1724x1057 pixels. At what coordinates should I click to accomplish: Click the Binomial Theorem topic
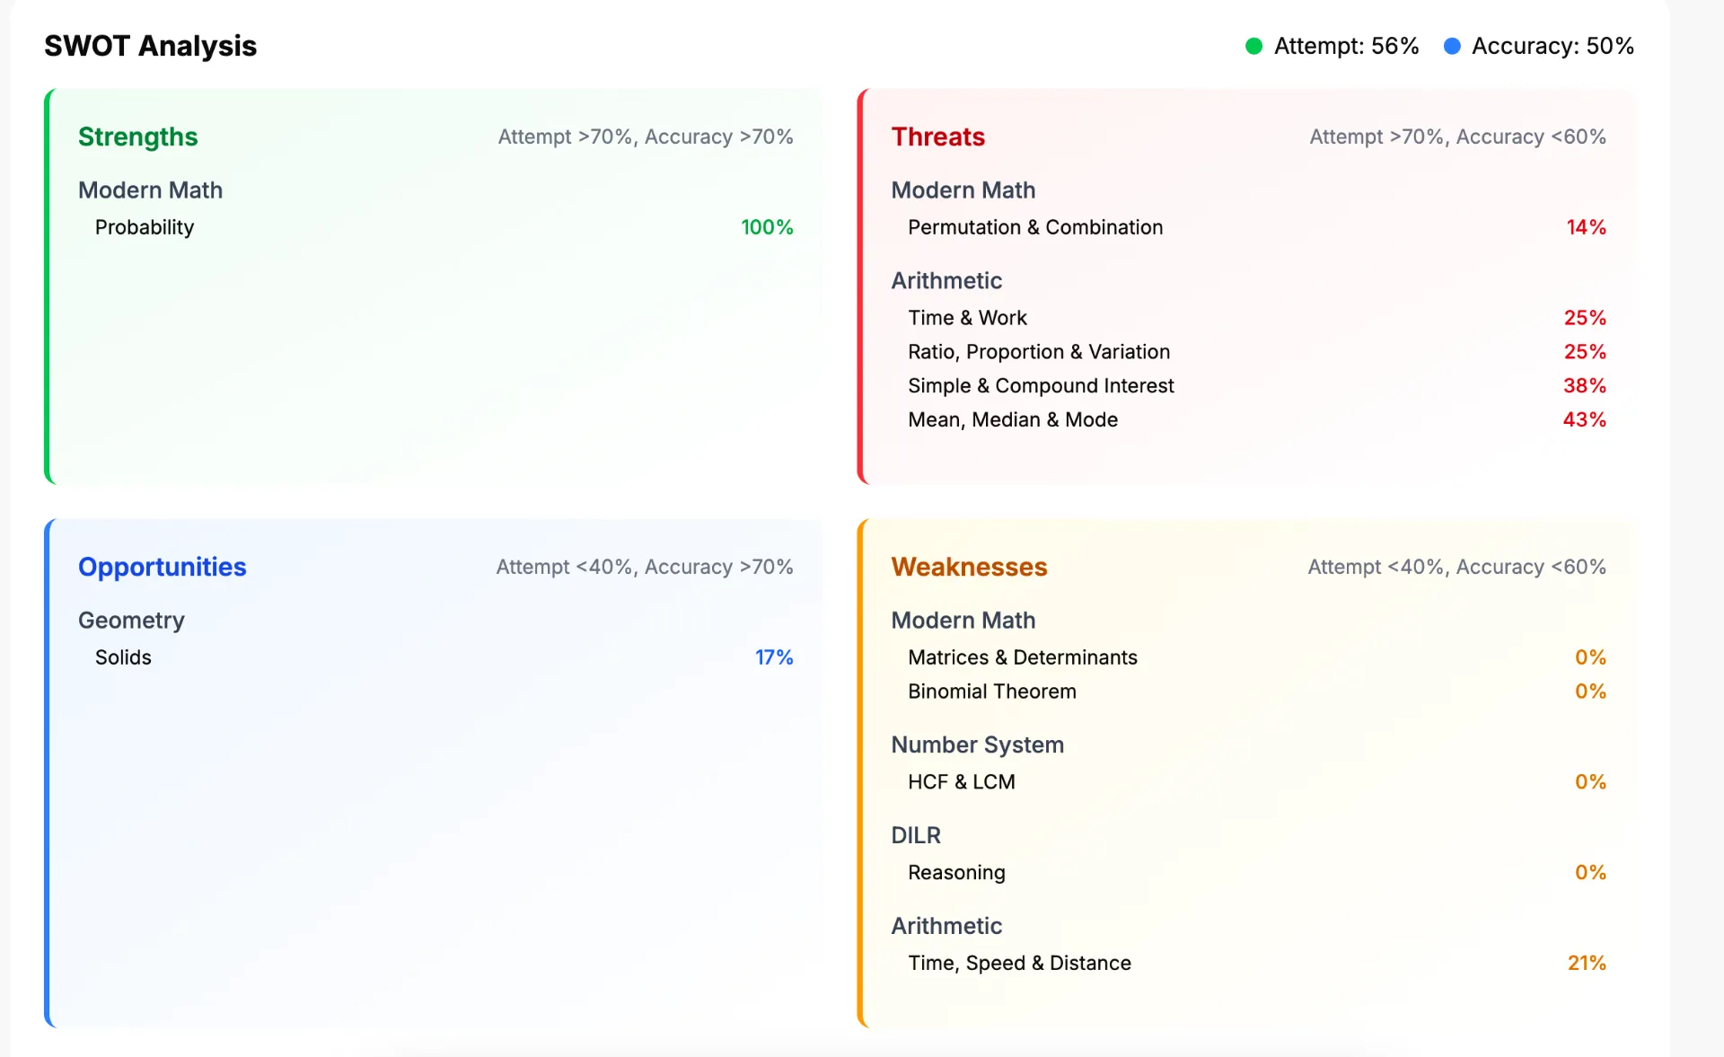992,691
